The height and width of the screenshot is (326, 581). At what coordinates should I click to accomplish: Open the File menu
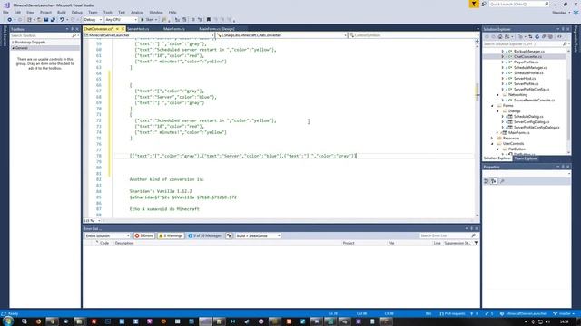click(5, 12)
